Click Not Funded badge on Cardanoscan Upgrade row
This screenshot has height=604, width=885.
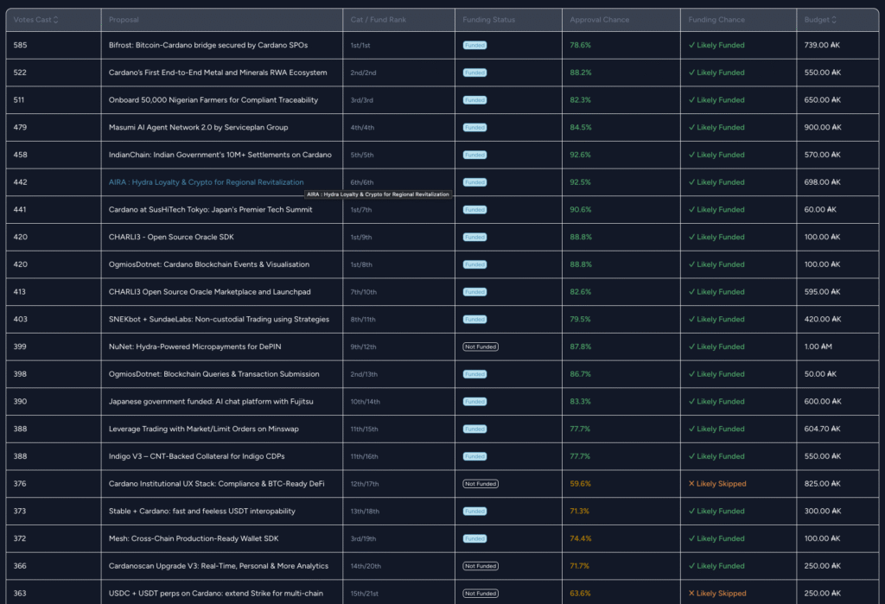click(481, 566)
